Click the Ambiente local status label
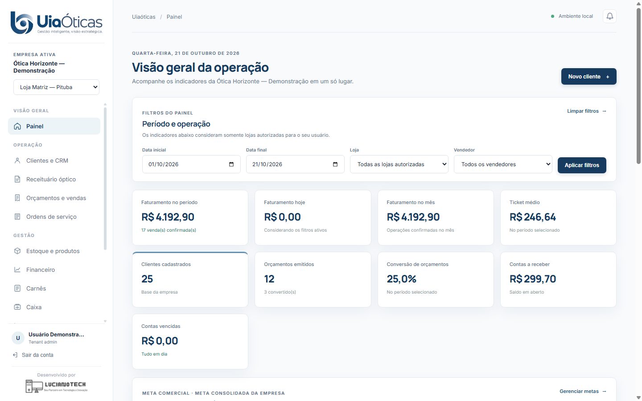The image size is (642, 401). click(x=576, y=16)
